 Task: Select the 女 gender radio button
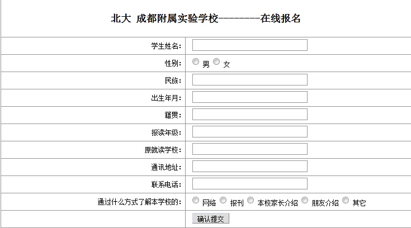point(216,62)
